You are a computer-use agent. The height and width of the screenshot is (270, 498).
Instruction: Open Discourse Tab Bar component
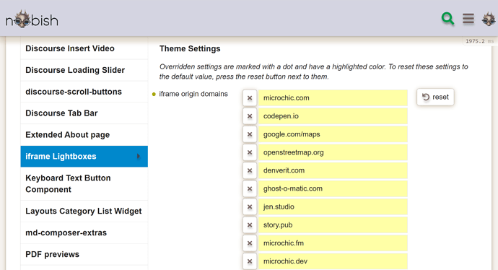coord(84,113)
